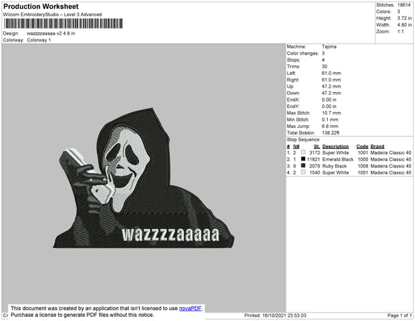Select the printed timestamp '16/10/2021 23.53.03'
Screen dimensions: 415x321
(284, 315)
